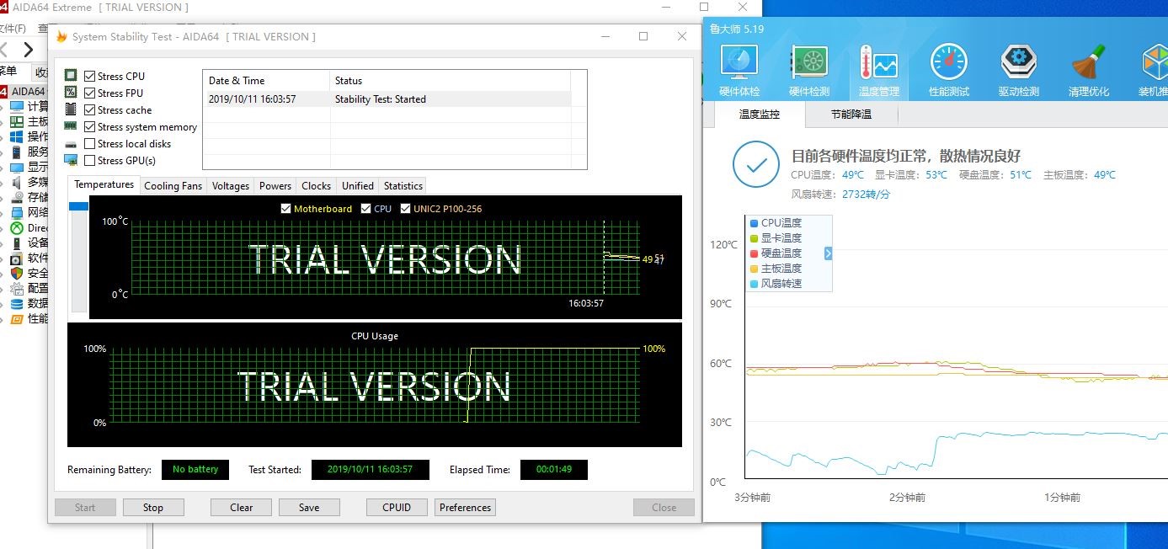1168x549 pixels.
Task: Click the Clear button
Action: [x=241, y=507]
